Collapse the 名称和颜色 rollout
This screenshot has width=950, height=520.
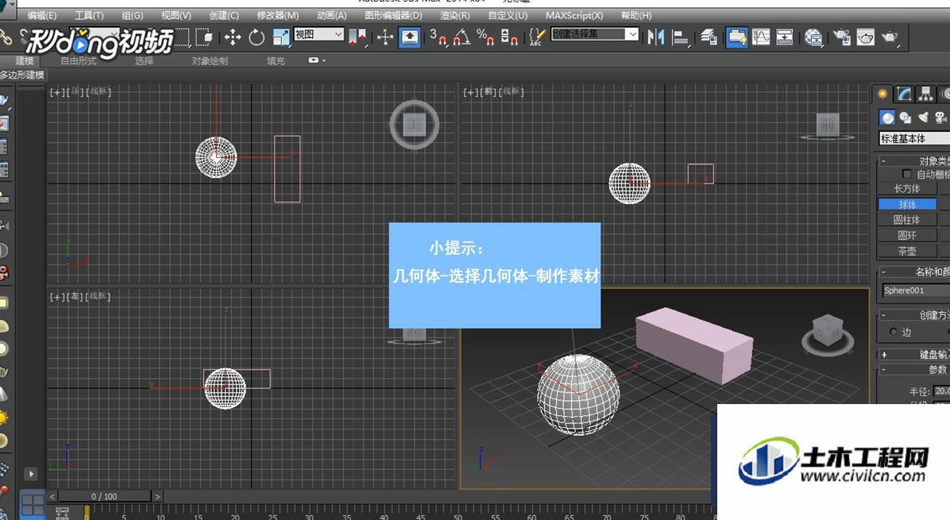(x=913, y=272)
